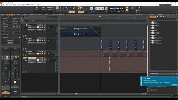
Task: Click the Export share arrow icon
Action: 139,8
